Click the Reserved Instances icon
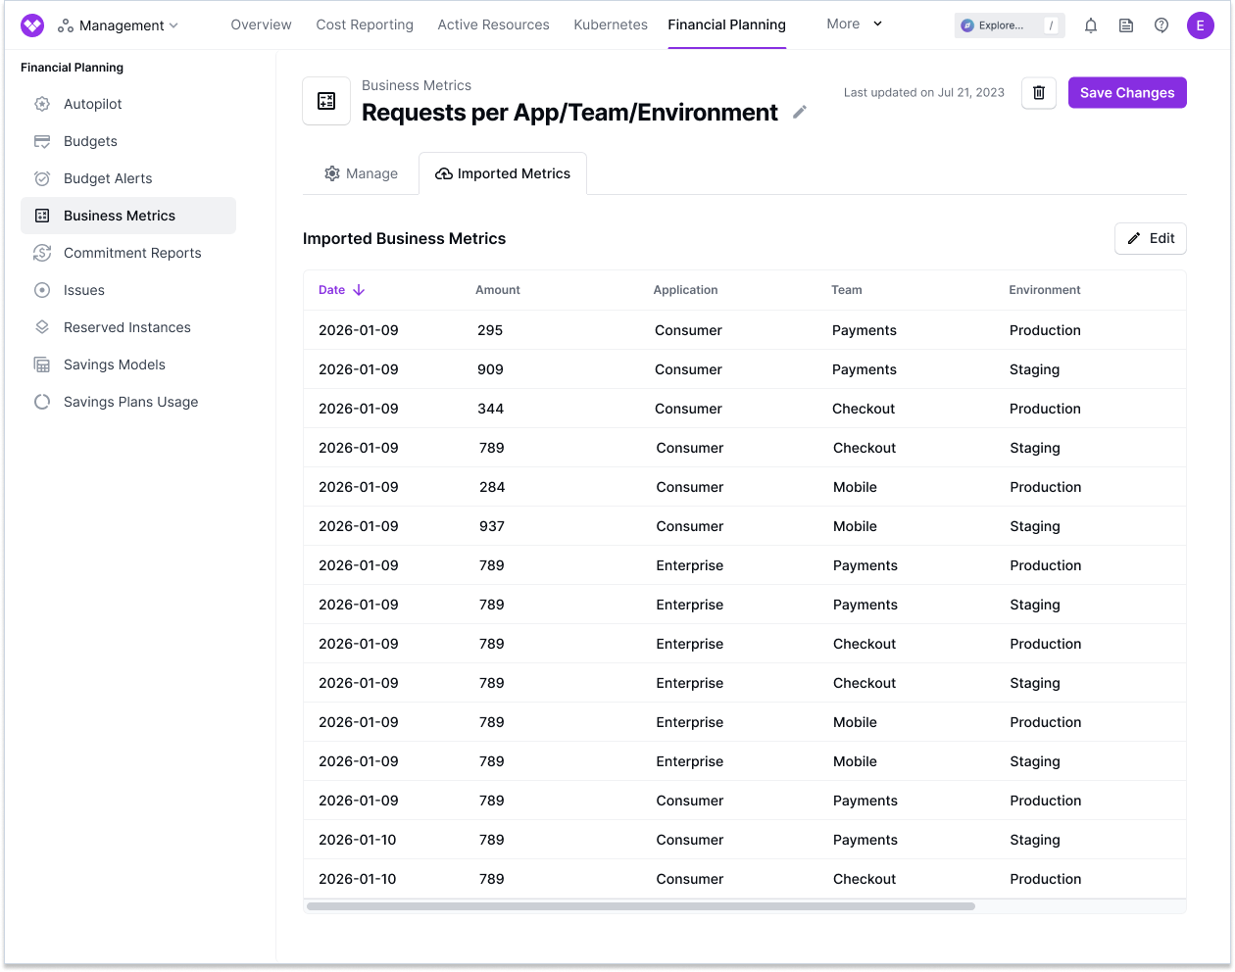The width and height of the screenshot is (1235, 972). point(42,327)
